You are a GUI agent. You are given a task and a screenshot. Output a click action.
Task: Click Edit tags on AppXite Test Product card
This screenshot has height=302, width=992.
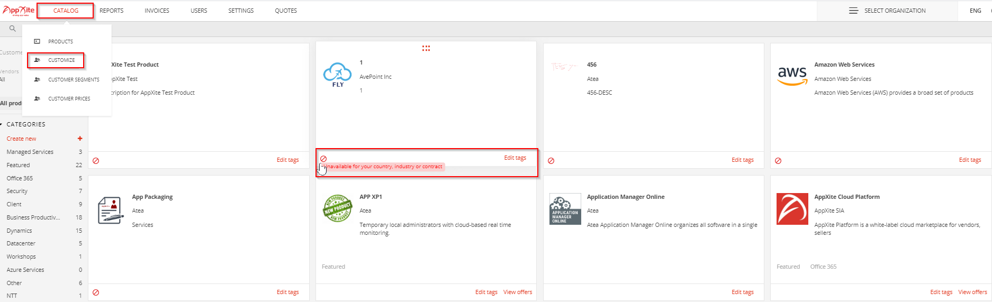(x=288, y=160)
